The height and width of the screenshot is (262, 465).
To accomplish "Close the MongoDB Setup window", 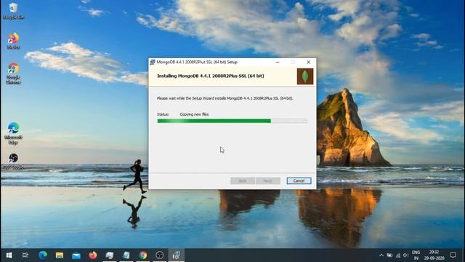I will click(x=308, y=62).
